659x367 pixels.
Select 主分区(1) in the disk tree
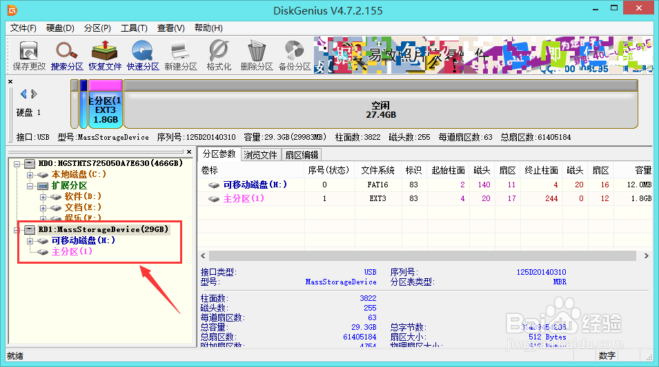[72, 251]
